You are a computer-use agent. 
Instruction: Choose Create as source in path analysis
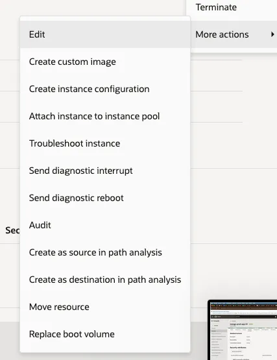[x=105, y=252]
